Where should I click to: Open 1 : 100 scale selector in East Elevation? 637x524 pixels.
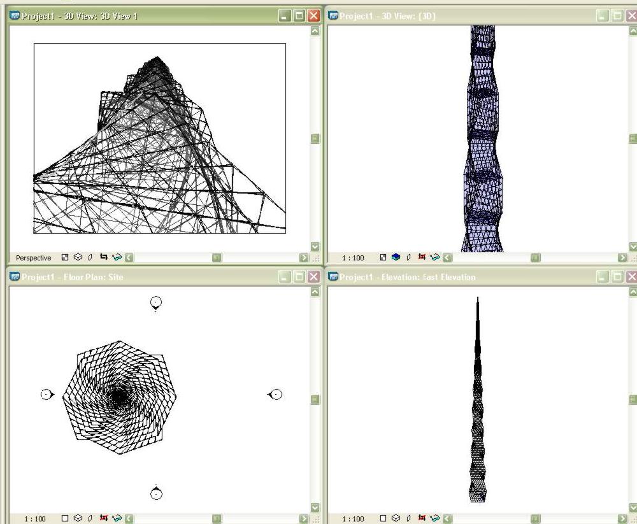tap(353, 519)
